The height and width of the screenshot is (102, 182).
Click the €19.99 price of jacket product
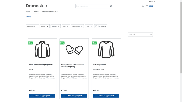(x=32, y=91)
